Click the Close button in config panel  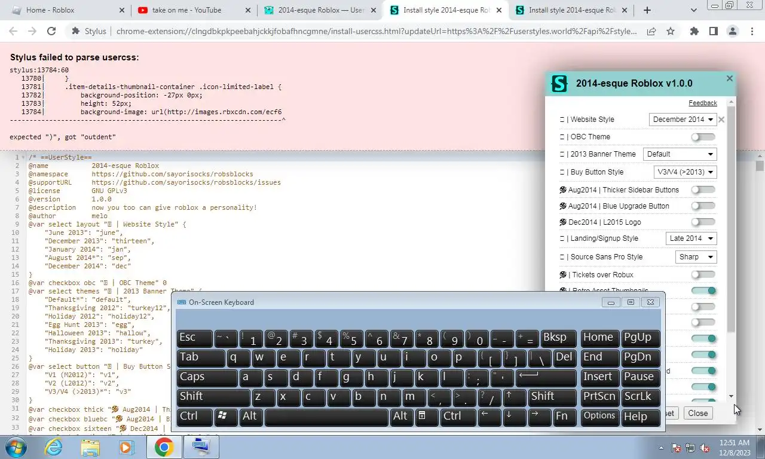[697, 413]
